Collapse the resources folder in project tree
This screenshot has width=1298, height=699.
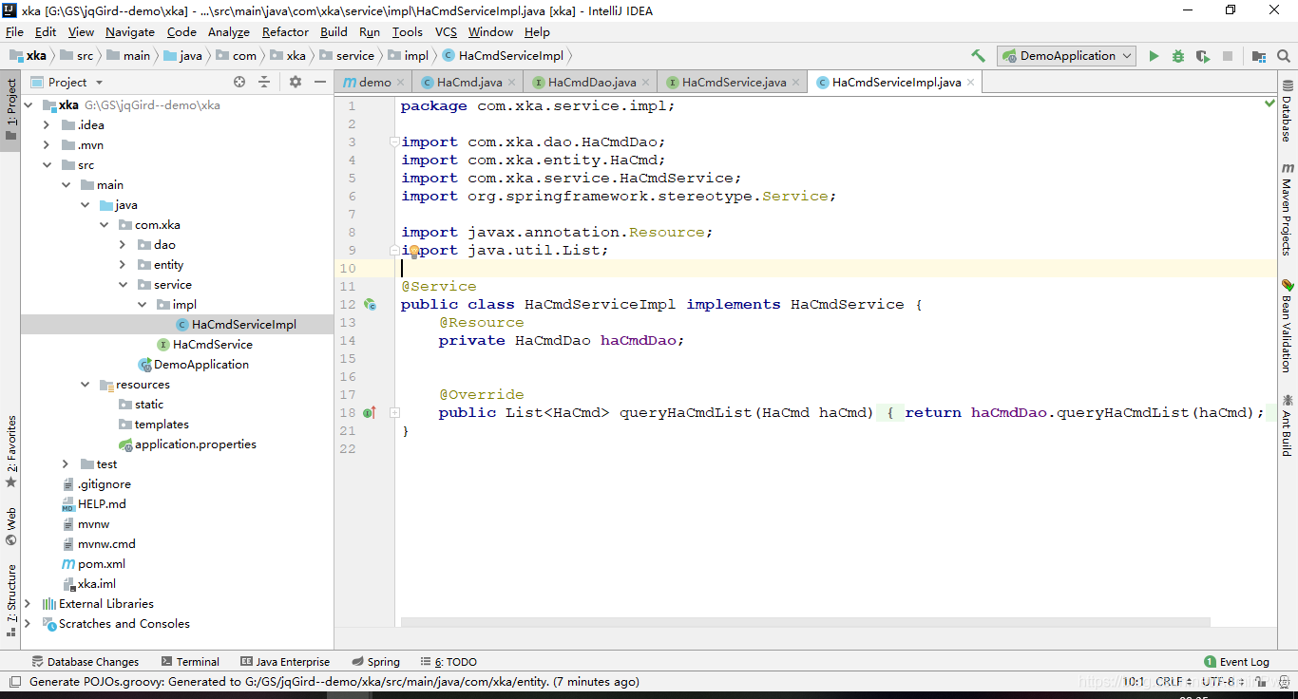(85, 385)
